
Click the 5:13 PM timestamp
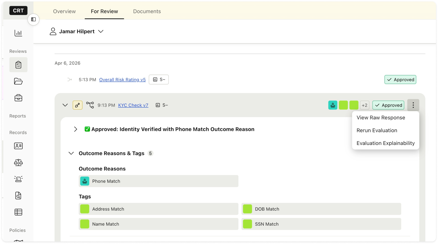coord(87,80)
